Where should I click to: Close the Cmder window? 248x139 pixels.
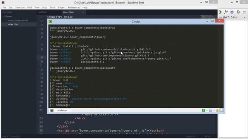[x=219, y=21]
